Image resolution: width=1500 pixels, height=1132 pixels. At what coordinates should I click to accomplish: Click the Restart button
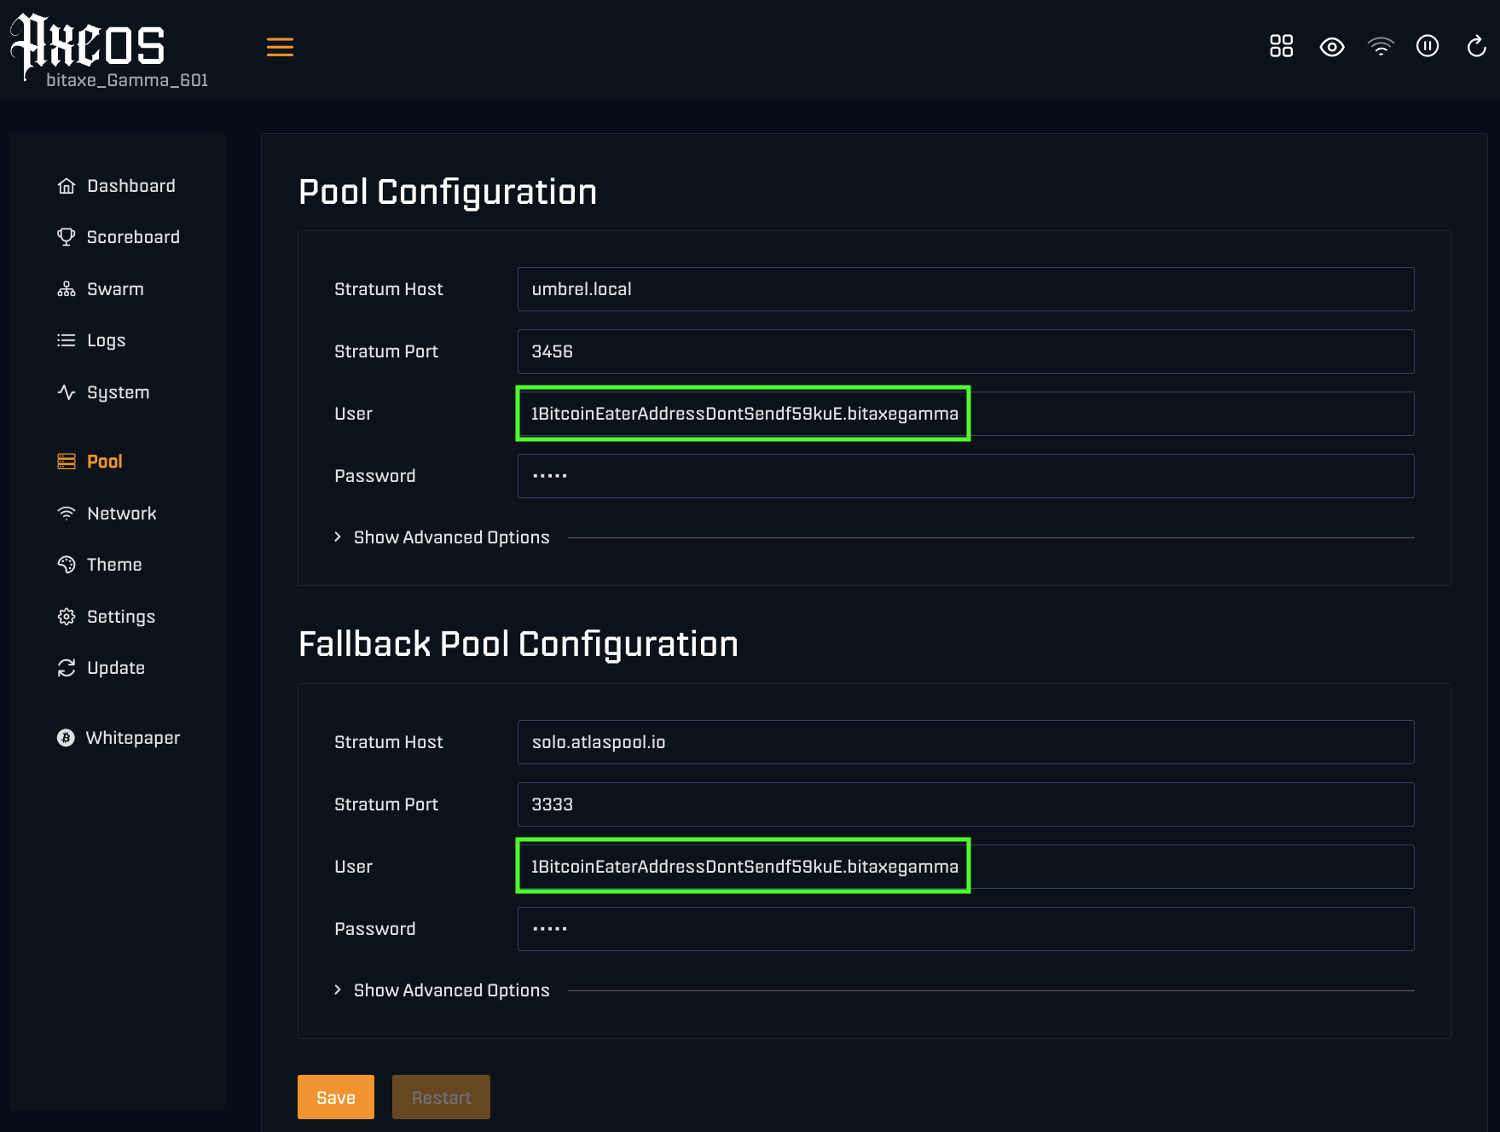click(441, 1097)
